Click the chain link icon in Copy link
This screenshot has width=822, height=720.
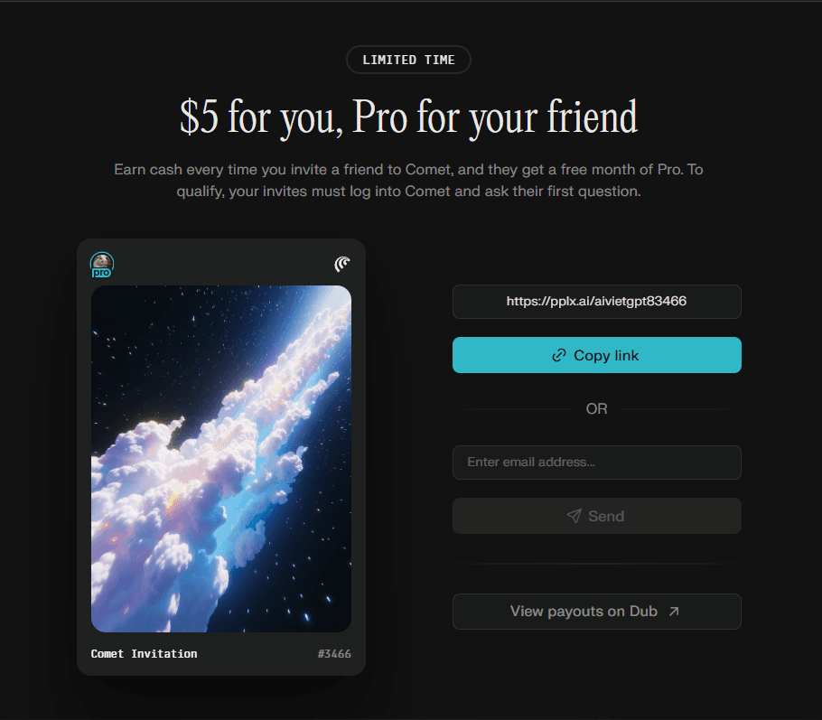click(x=559, y=355)
